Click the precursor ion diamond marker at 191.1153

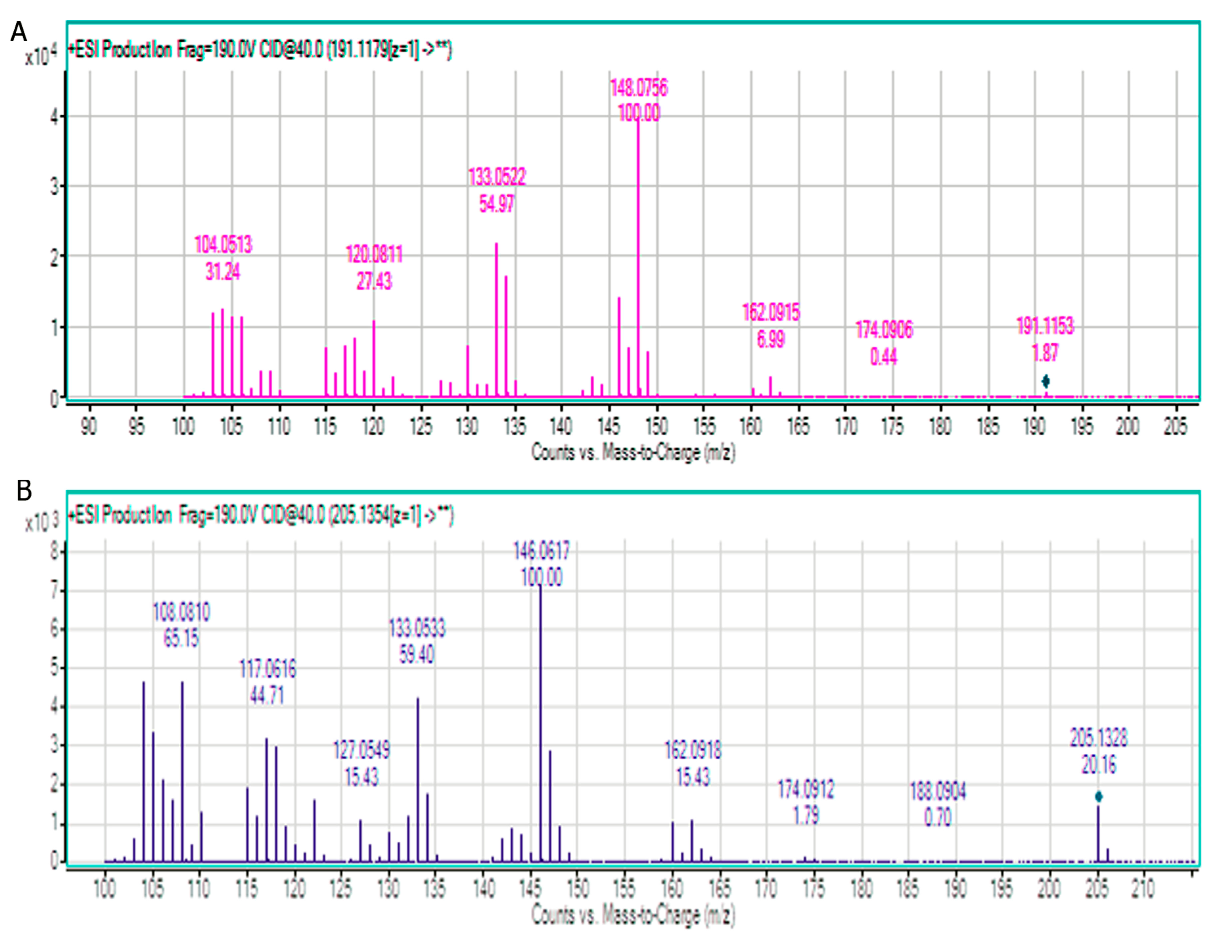pyautogui.click(x=1045, y=381)
